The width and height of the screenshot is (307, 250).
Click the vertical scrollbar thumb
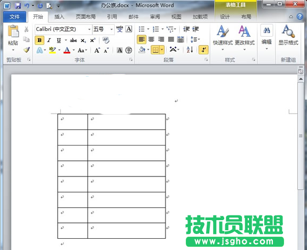point(301,136)
